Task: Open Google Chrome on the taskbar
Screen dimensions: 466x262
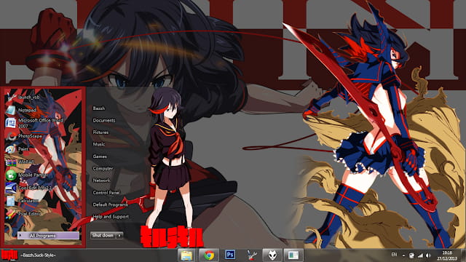Action: [x=209, y=255]
